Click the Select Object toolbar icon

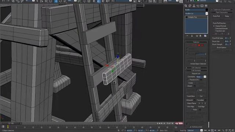[x=37, y=1]
